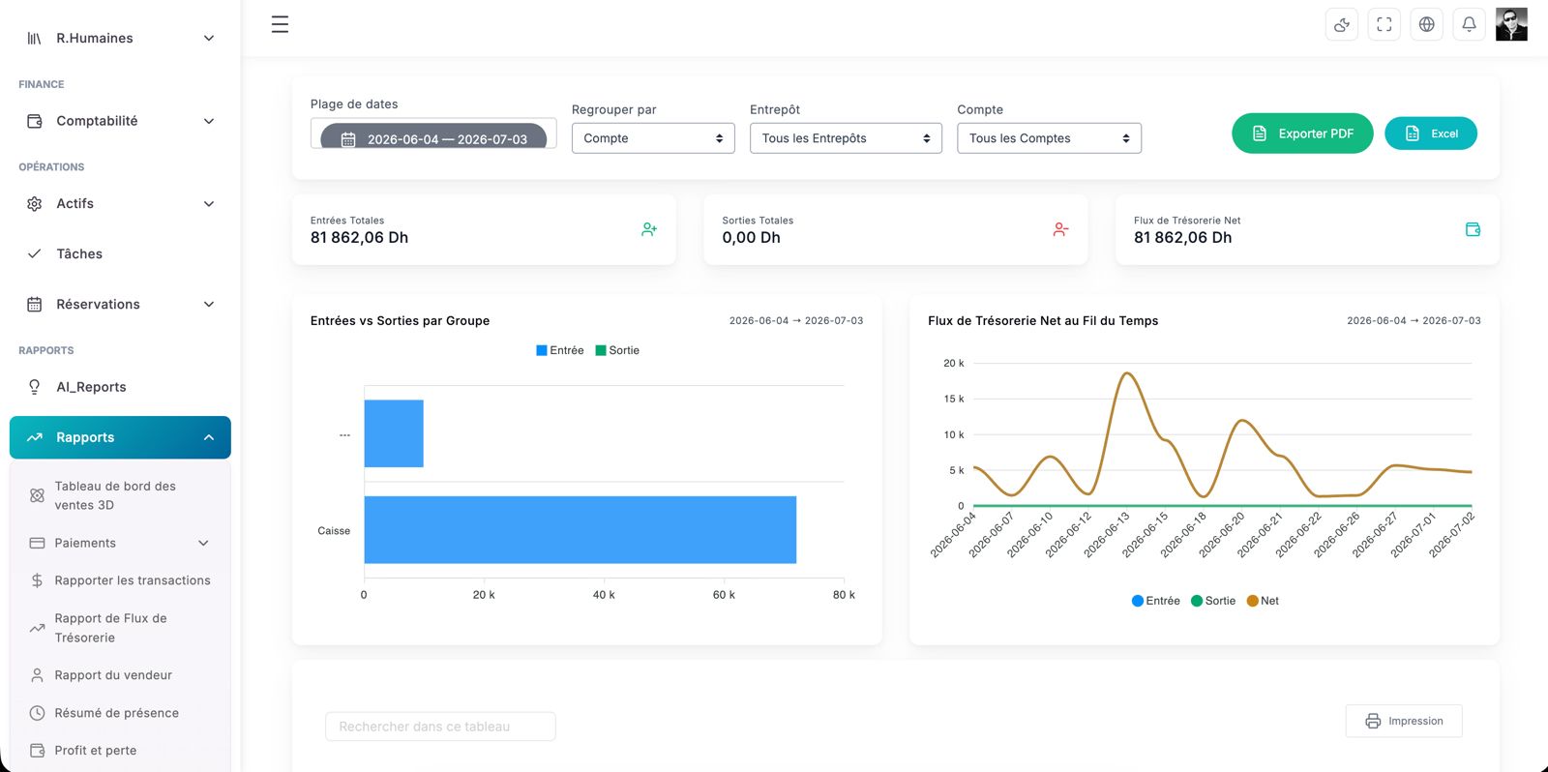Click Flux de Trésorerie Net wallet icon

point(1473,229)
